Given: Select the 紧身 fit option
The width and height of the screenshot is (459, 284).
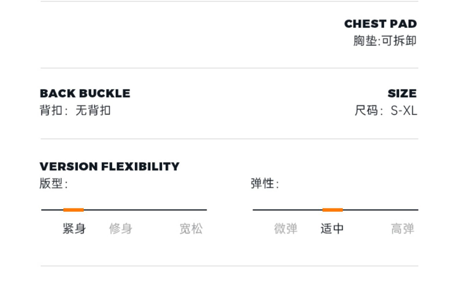Looking at the screenshot, I should pyautogui.click(x=74, y=229).
